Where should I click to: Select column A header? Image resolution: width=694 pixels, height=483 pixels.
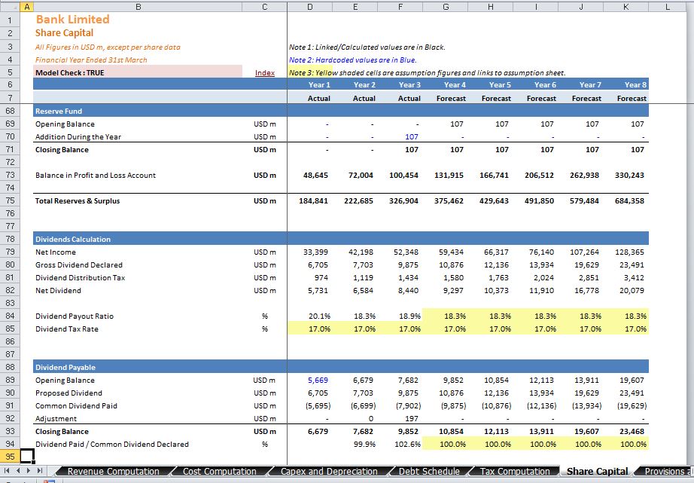[26, 7]
